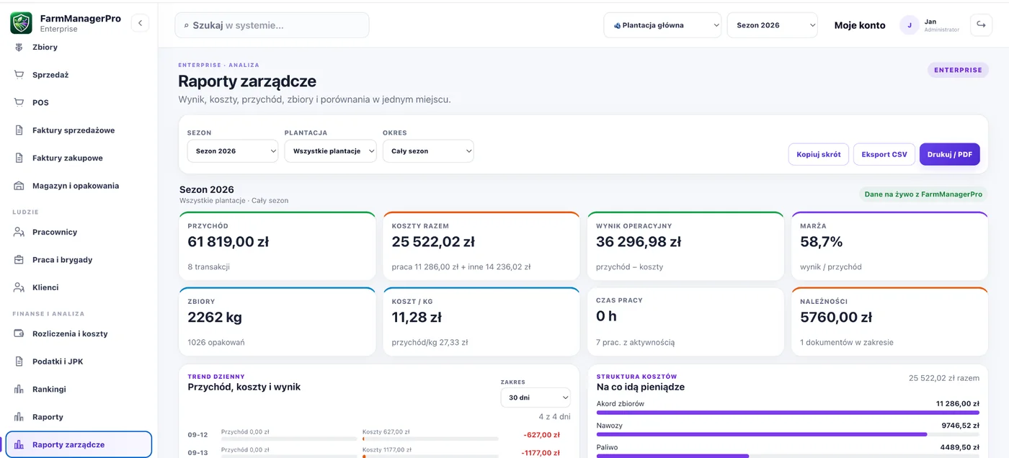Click the Raporty zarządcze chart icon

pyautogui.click(x=19, y=445)
